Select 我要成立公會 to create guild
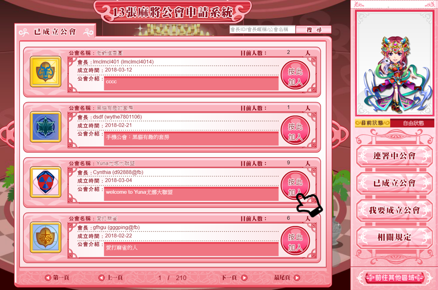Viewport: 438px width, 290px height. tap(394, 210)
